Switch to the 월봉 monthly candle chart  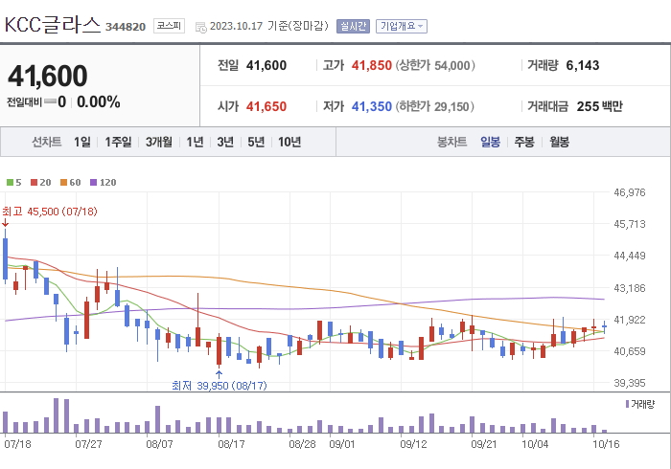point(559,142)
